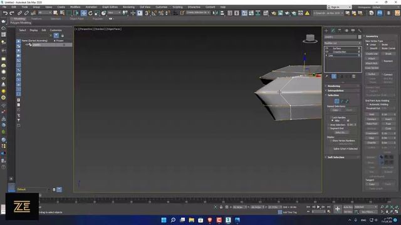Open the Rendering menu
This screenshot has height=225, width=401.
[128, 7]
